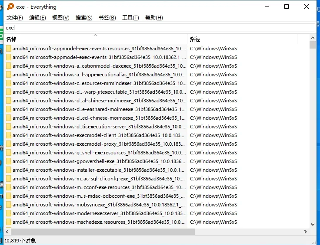Minimize the Everything window
Screen dimensions: 320x245
[x=267, y=7]
